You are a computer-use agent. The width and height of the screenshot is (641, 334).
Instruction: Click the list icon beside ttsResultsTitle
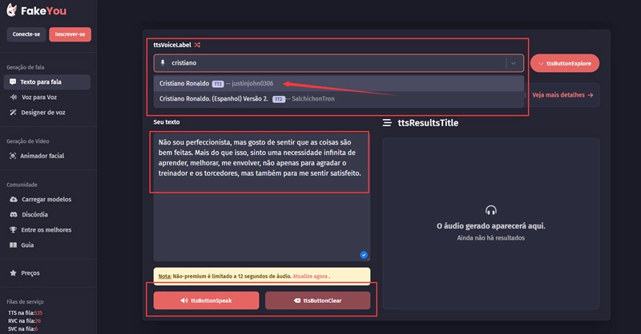387,123
